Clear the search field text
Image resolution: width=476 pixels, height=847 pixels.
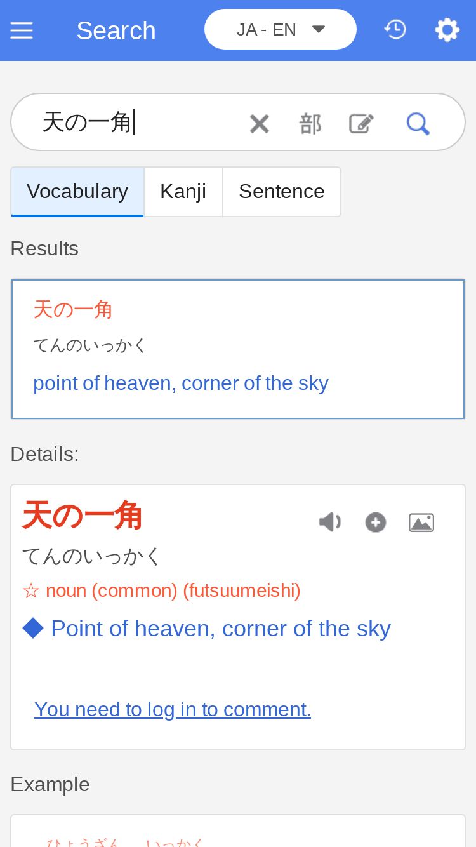259,123
